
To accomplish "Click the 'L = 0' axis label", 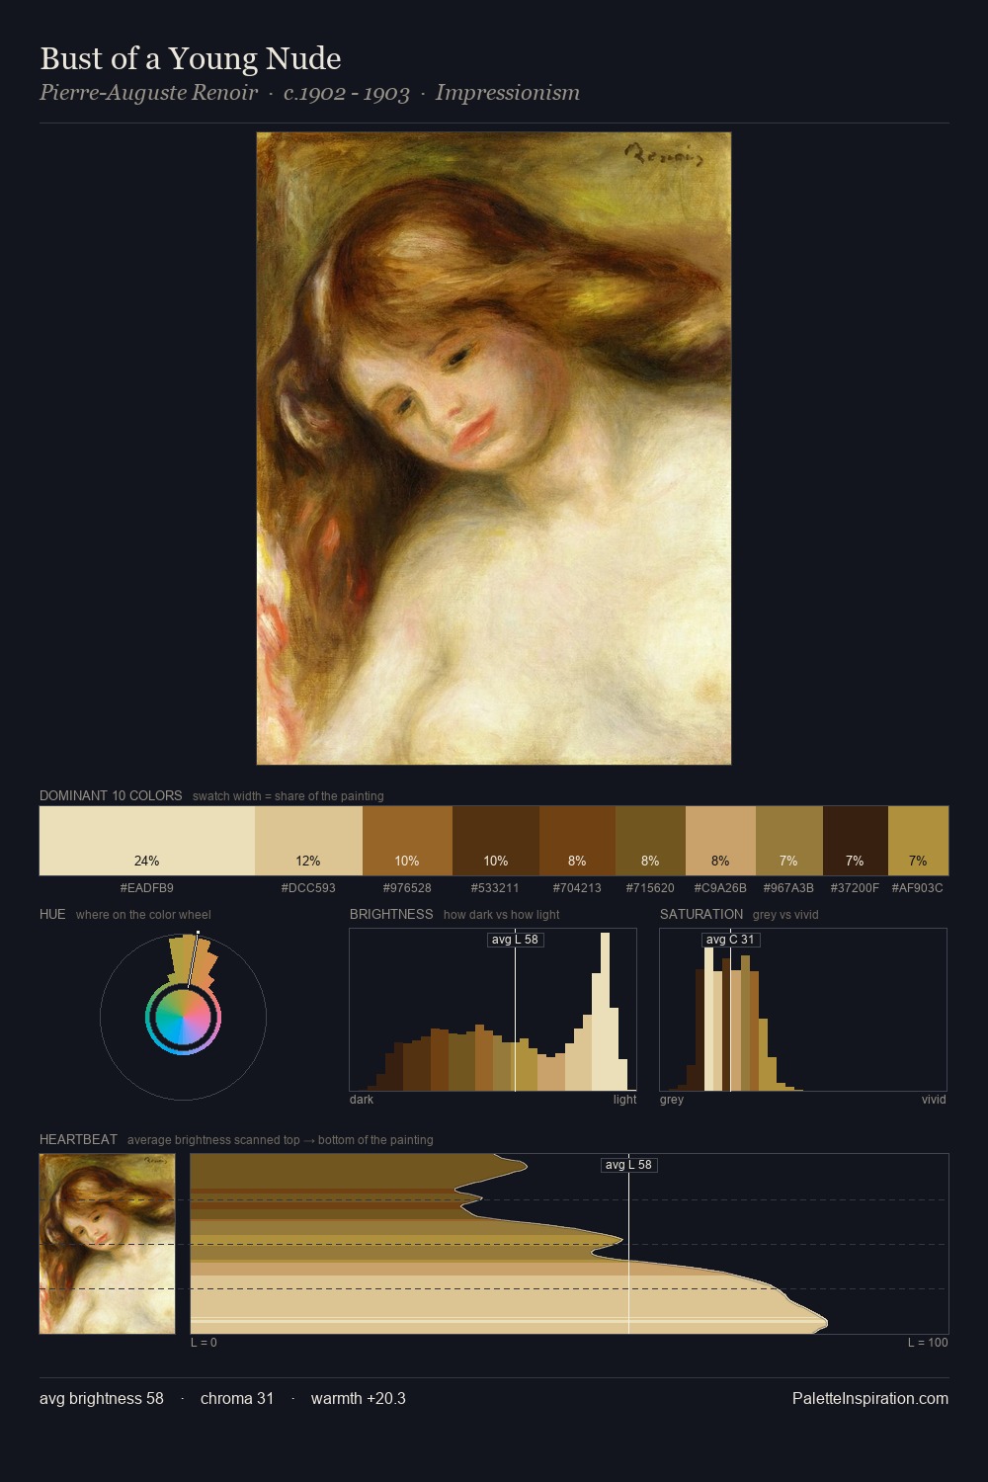I will click(x=204, y=1343).
